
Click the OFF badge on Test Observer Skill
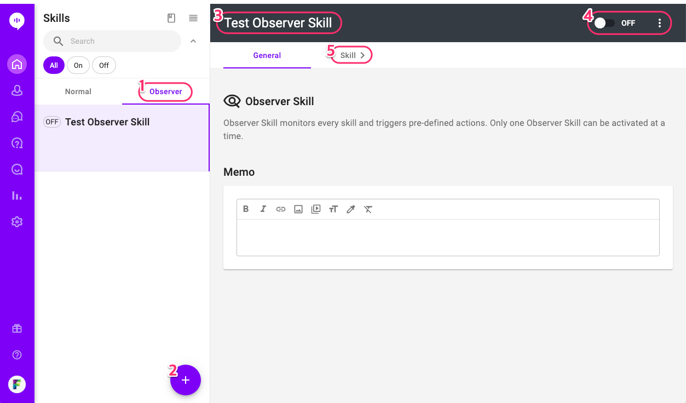(x=52, y=122)
